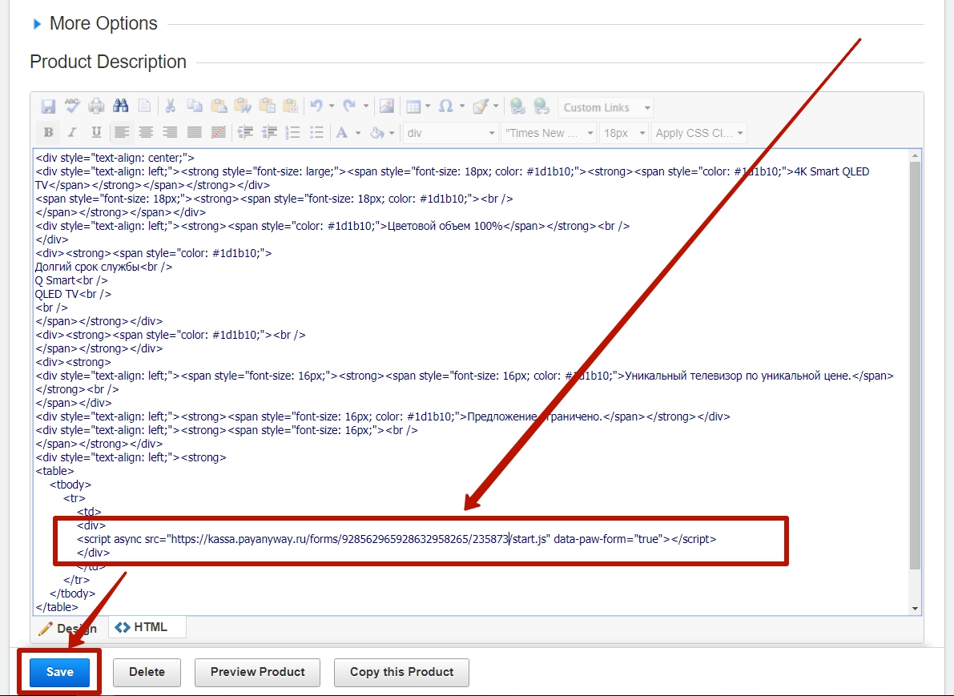954x696 pixels.
Task: Click the kassa.payanyway.ru script line
Action: coord(396,539)
